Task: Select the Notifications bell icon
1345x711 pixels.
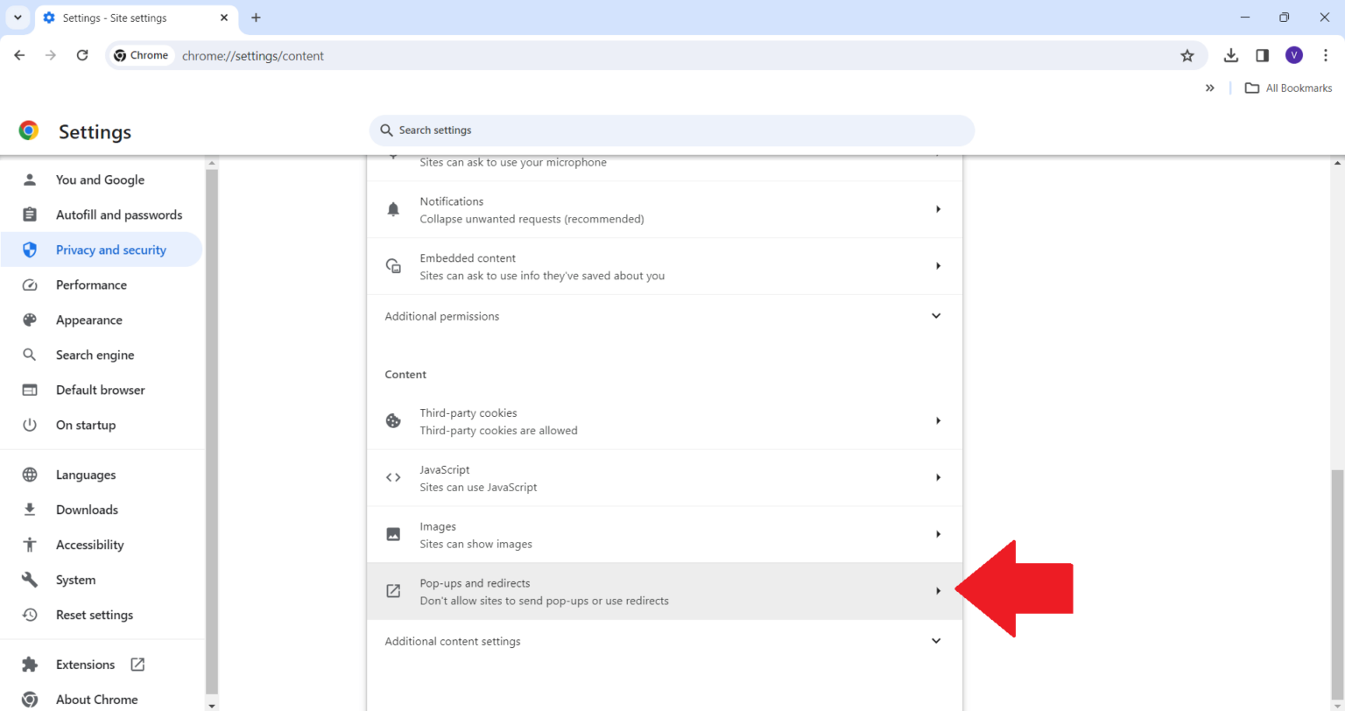Action: coord(392,208)
